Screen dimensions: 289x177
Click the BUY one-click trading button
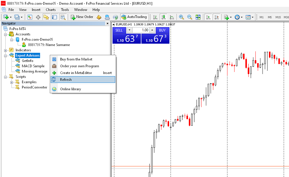[x=162, y=30]
